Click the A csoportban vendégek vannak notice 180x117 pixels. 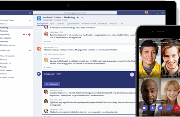click(55, 20)
